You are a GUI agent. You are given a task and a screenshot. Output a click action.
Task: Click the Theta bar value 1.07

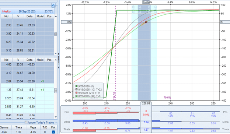coord(171,131)
